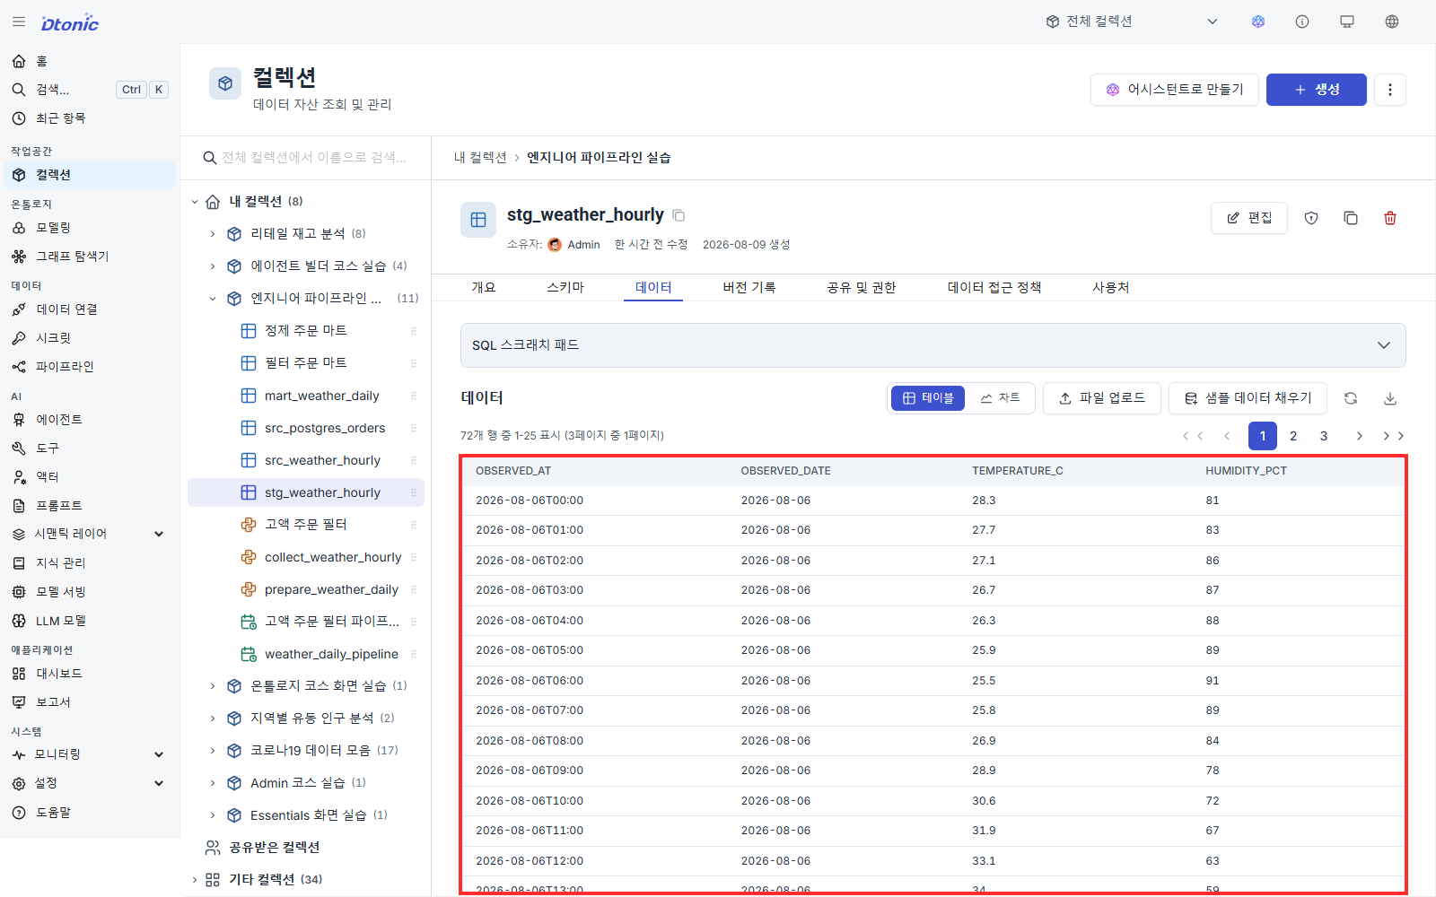Image resolution: width=1436 pixels, height=897 pixels.
Task: Collapse 엔지니어 파이프라인 collection
Action: point(213,299)
